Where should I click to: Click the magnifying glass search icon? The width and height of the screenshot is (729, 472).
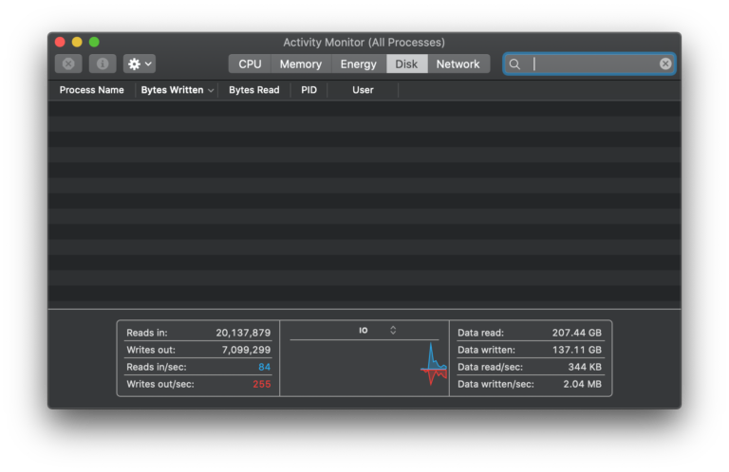click(x=514, y=64)
